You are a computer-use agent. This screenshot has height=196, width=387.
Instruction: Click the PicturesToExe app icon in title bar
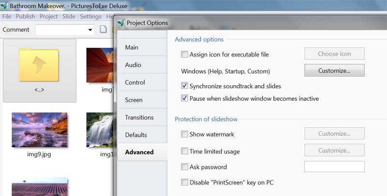[4, 5]
